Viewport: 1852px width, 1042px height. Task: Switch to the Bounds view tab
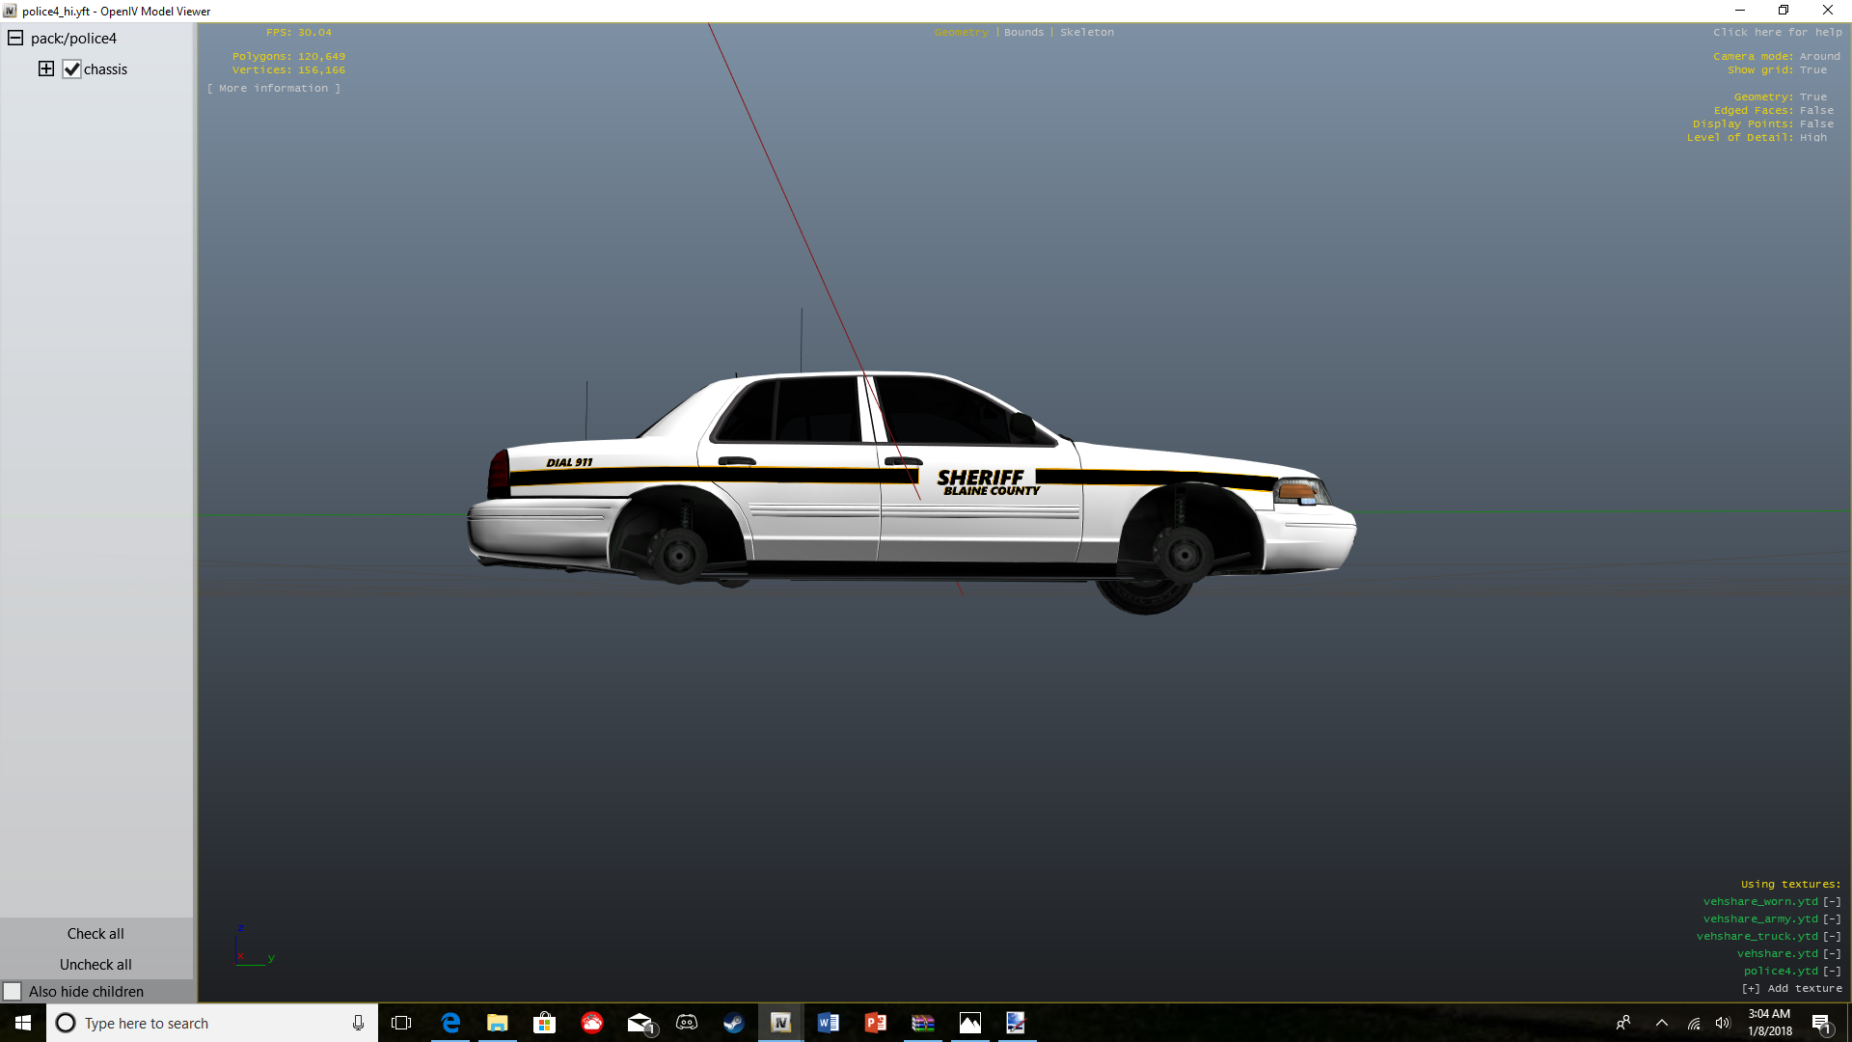point(1023,33)
